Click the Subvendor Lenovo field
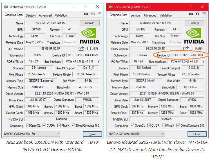Screen dimensions: 210x164 pos(142,55)
